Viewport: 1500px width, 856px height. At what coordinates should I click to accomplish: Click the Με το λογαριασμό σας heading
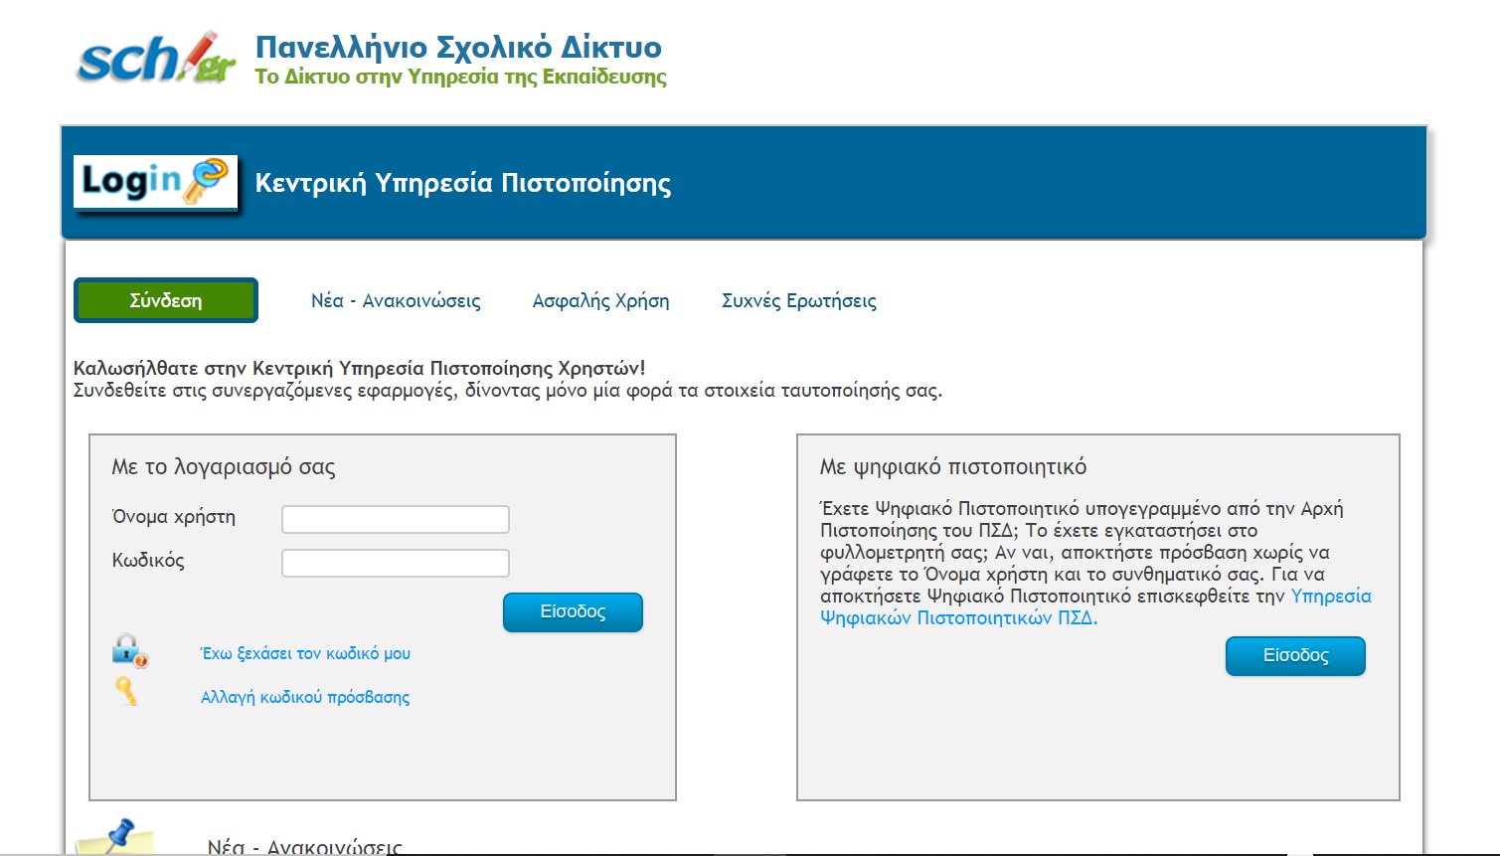point(224,466)
